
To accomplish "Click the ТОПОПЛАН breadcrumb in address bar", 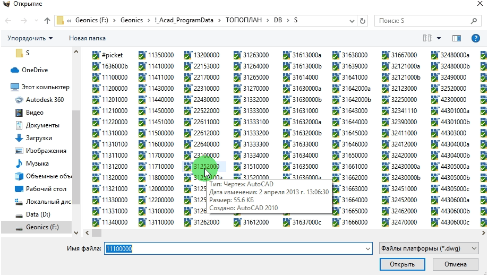I will (x=243, y=21).
